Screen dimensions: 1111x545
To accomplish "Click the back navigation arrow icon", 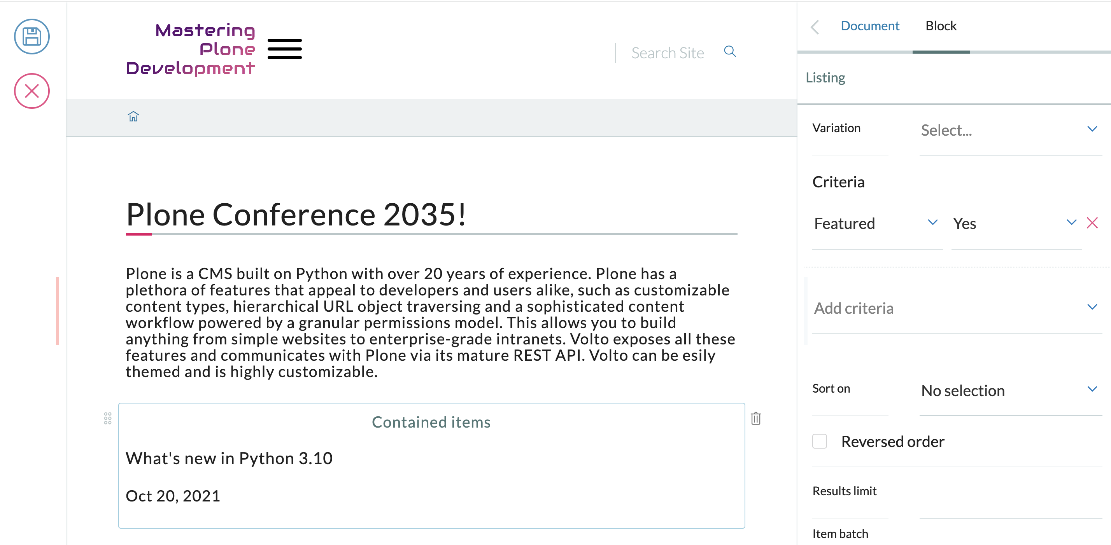I will [815, 26].
